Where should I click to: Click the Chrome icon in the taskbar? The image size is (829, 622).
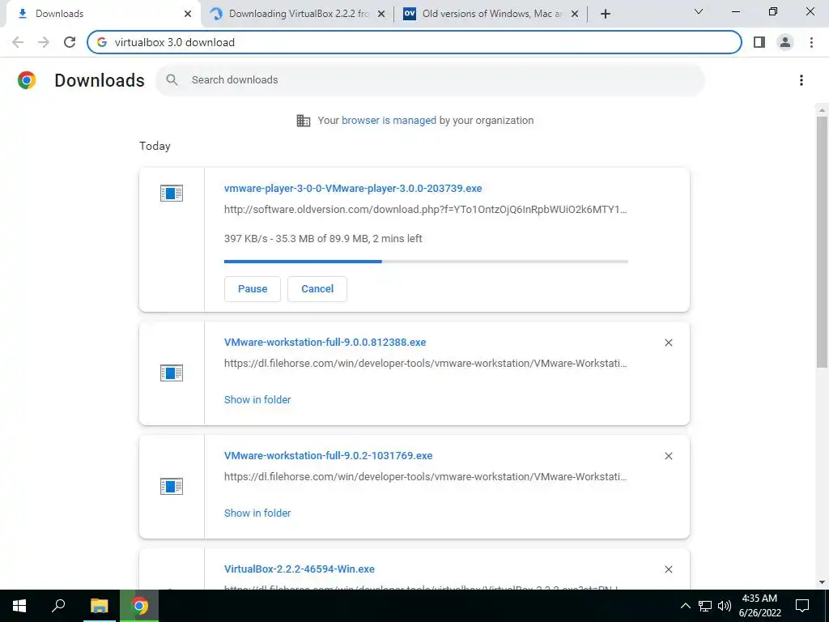[139, 606]
